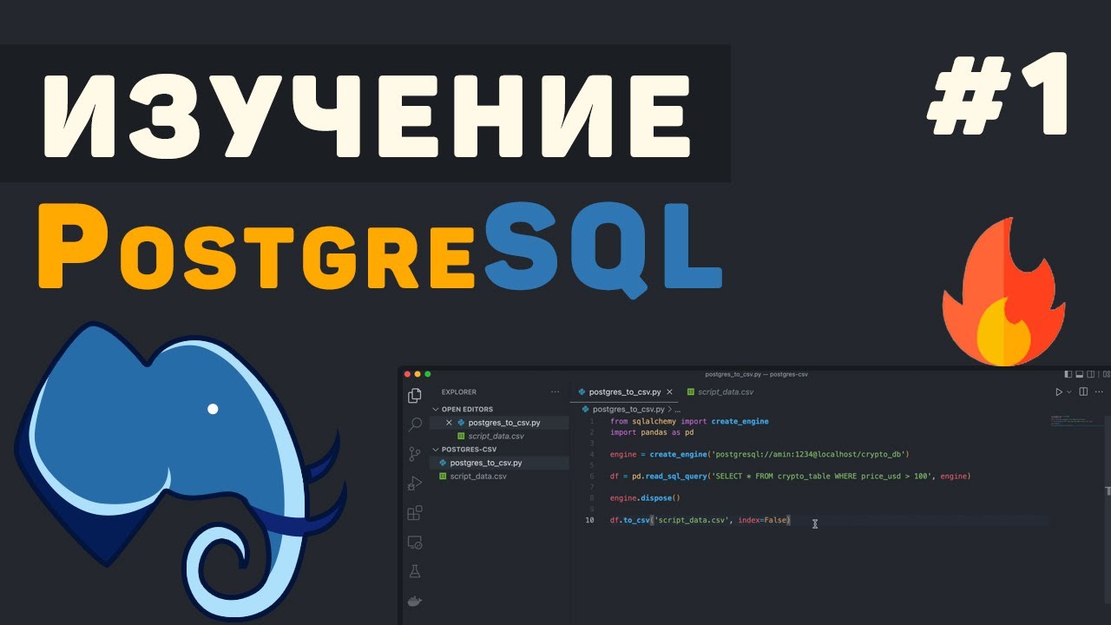The image size is (1111, 625).
Task: Toggle the primary sidebar visibility icon
Action: pos(1068,374)
